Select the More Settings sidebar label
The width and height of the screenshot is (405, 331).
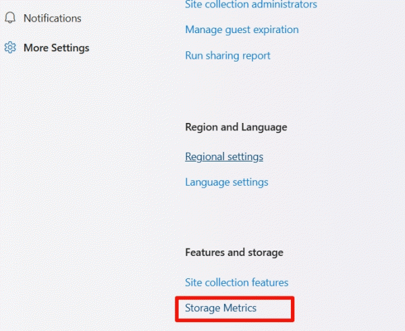click(x=56, y=48)
